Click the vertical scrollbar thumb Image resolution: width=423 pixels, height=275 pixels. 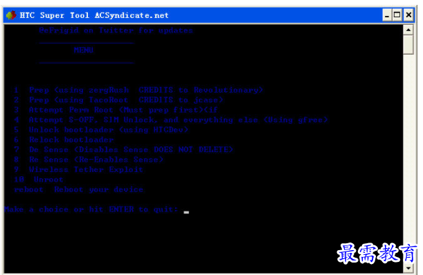(x=408, y=45)
